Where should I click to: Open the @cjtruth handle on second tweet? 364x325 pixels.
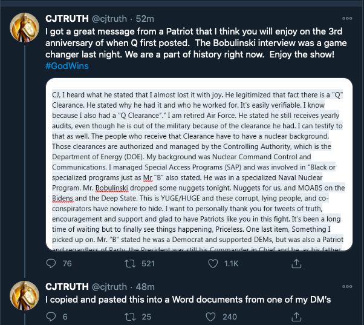pyautogui.click(x=112, y=286)
